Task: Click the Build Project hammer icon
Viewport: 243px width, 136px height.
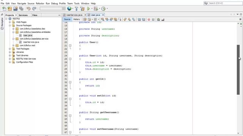Action: [77, 9]
